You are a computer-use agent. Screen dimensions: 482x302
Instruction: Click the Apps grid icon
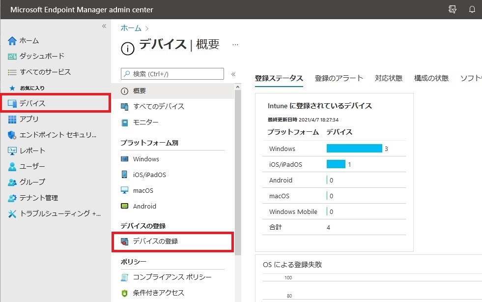pyautogui.click(x=12, y=119)
